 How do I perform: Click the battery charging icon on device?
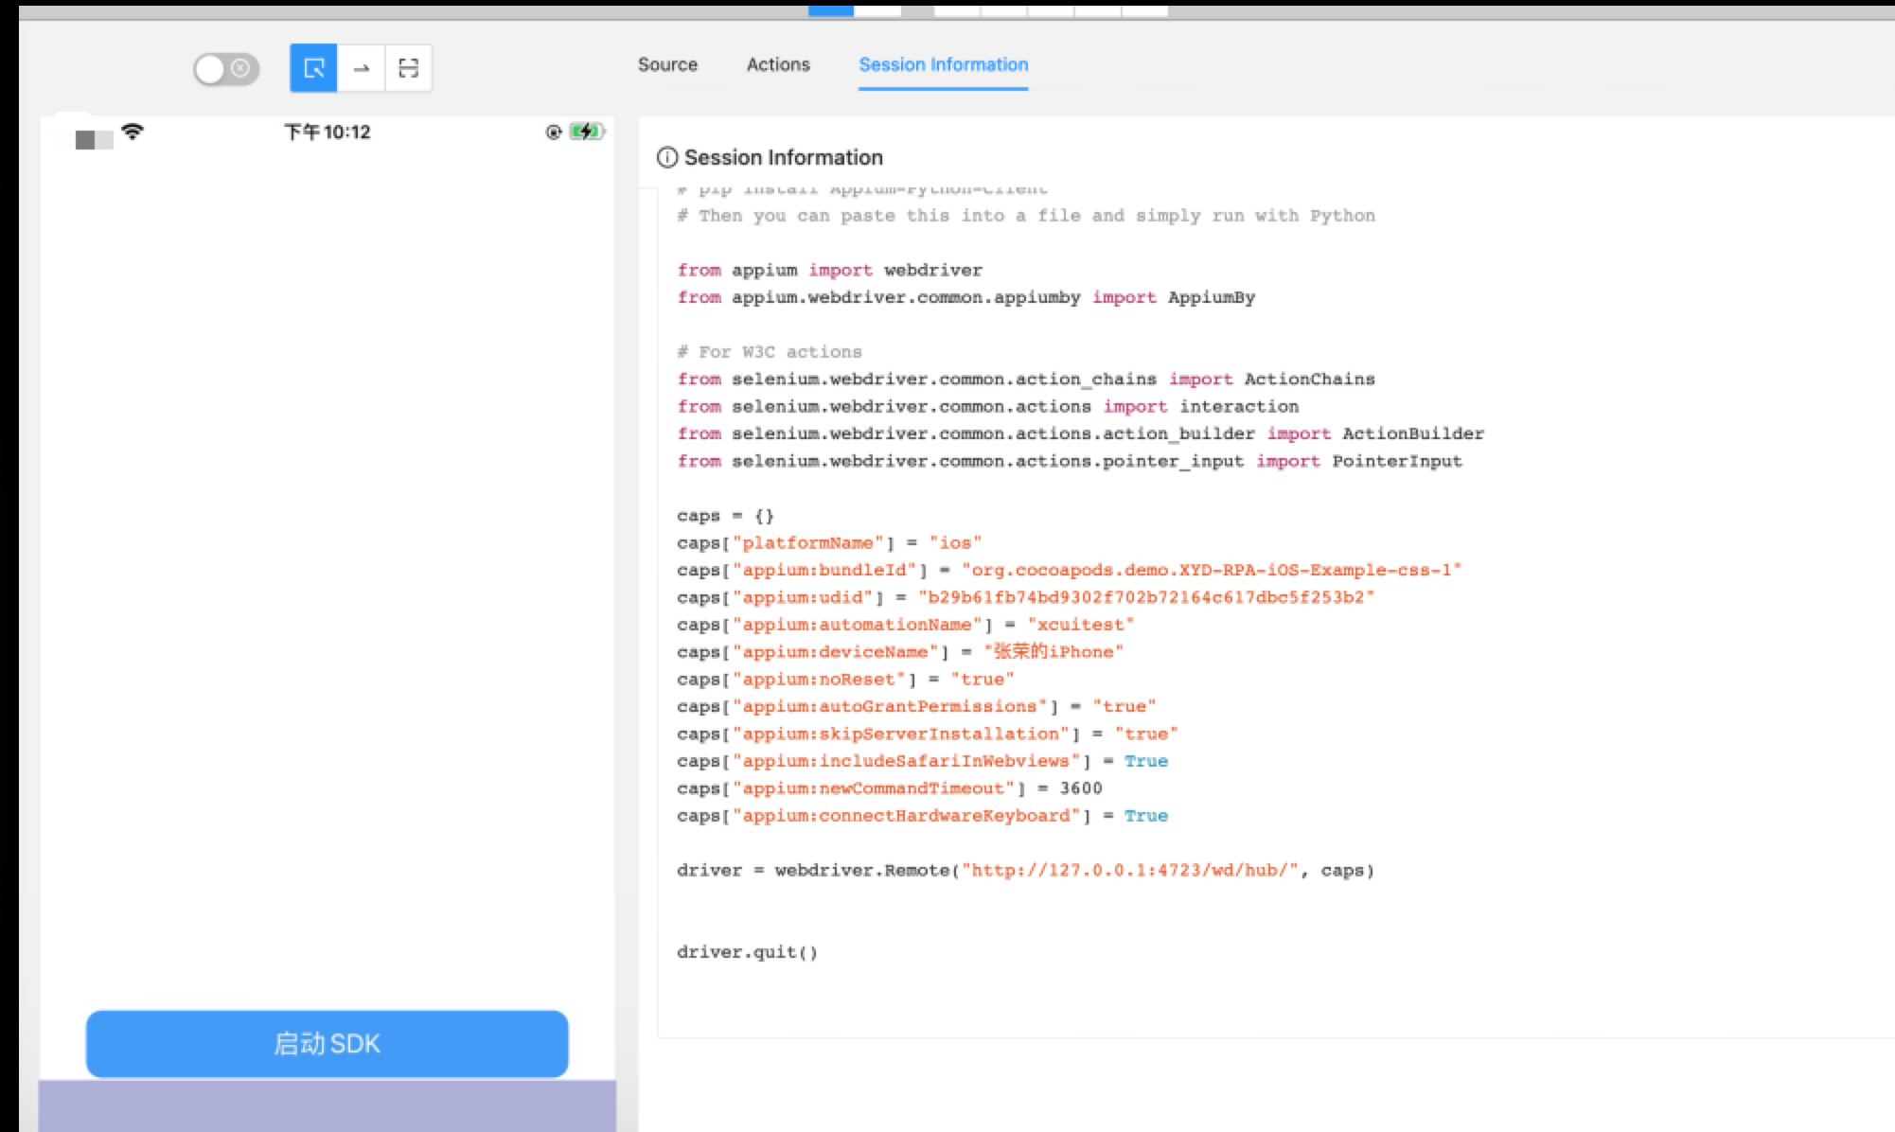tap(587, 132)
